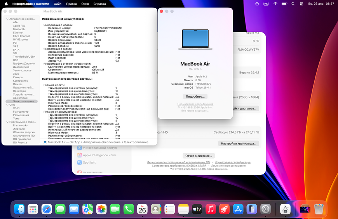Open Control Center from menu bar
338x219 pixels.
click(x=301, y=3)
